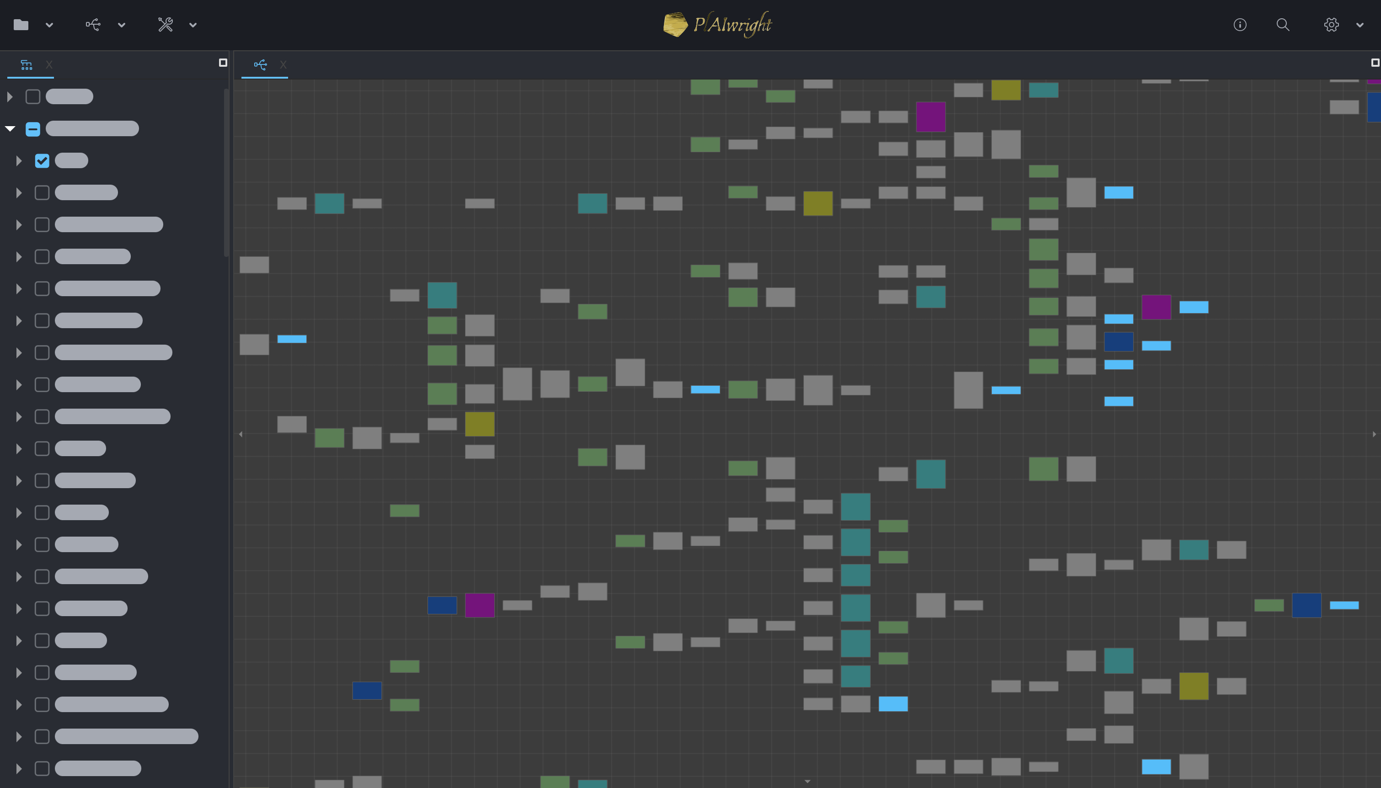Close the hierarchy tab with its X
Viewport: 1381px width, 788px height.
(49, 64)
